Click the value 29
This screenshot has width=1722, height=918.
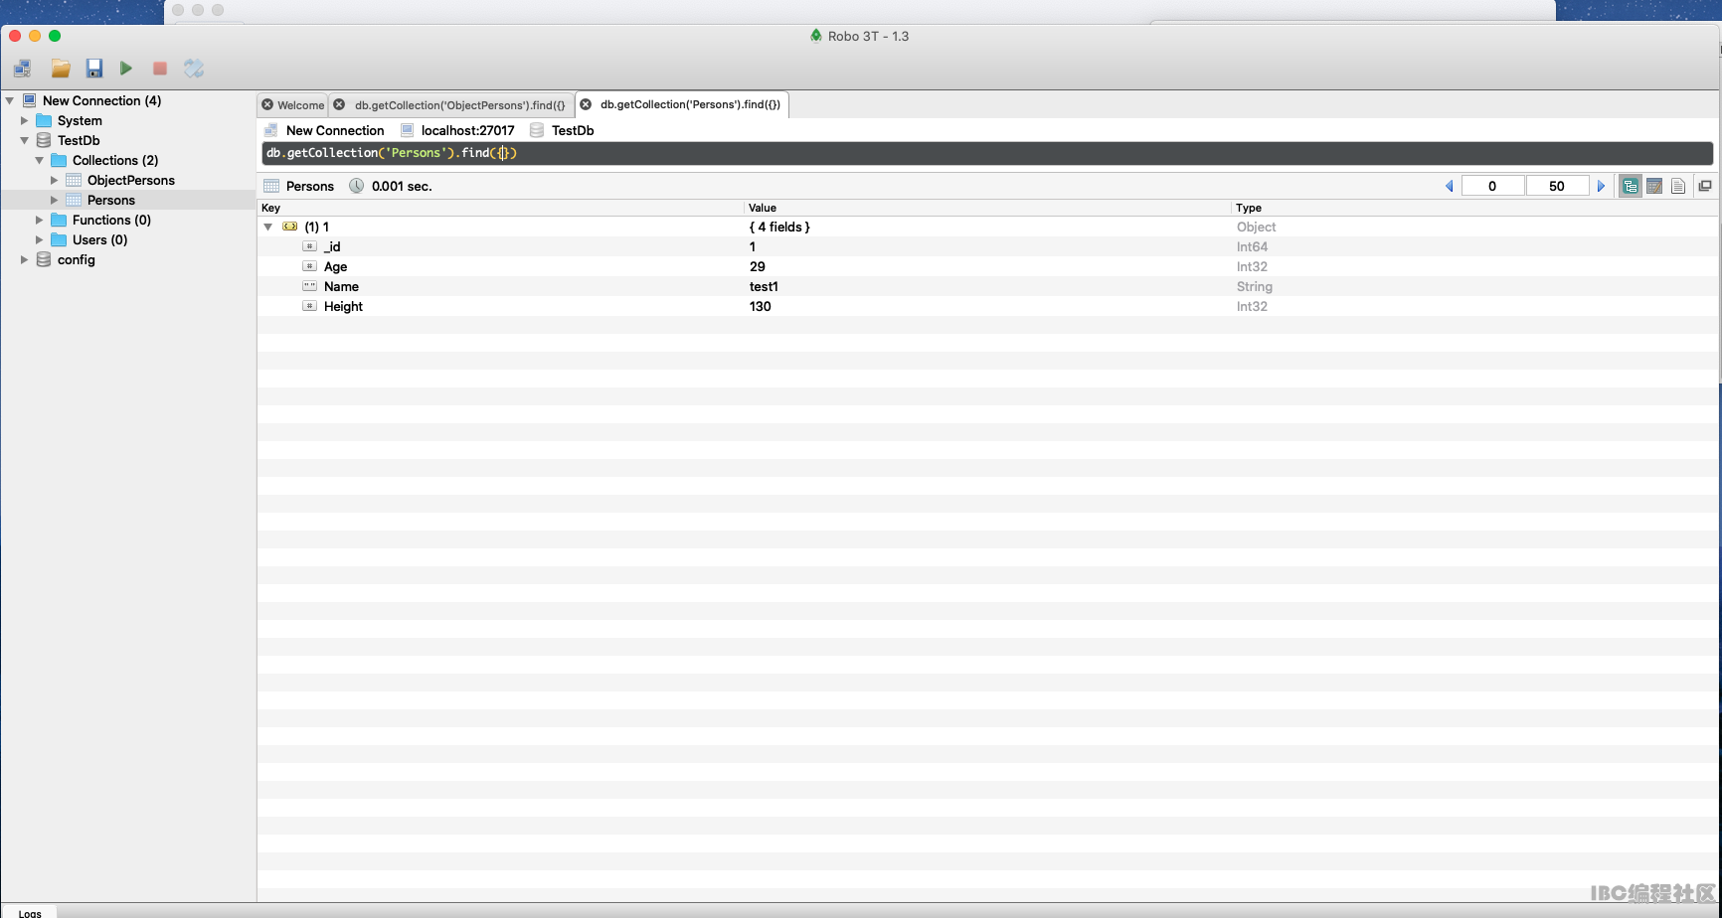click(758, 266)
